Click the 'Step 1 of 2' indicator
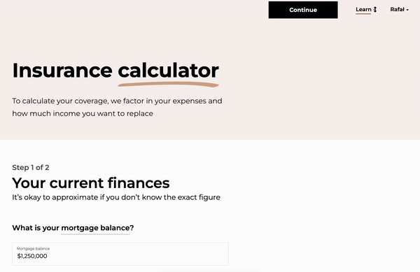 tap(31, 167)
